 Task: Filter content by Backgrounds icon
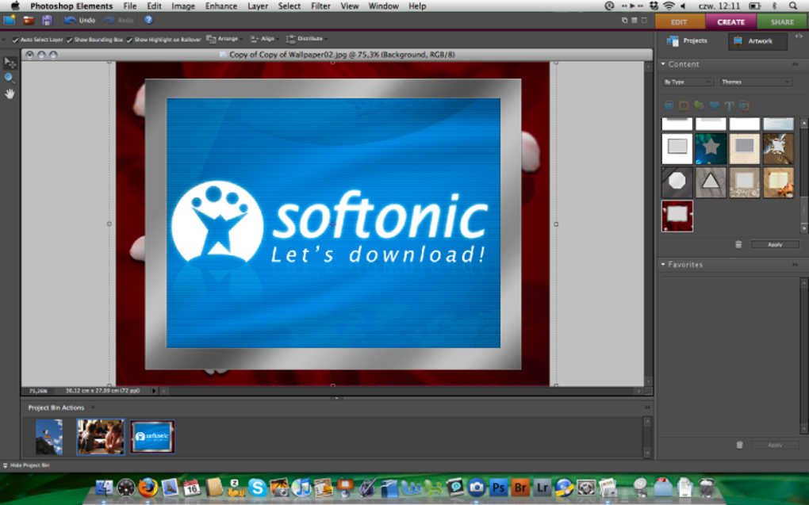(x=669, y=105)
